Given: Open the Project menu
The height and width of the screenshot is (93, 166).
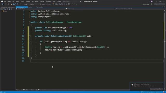Looking at the screenshot, I should point(18,2).
